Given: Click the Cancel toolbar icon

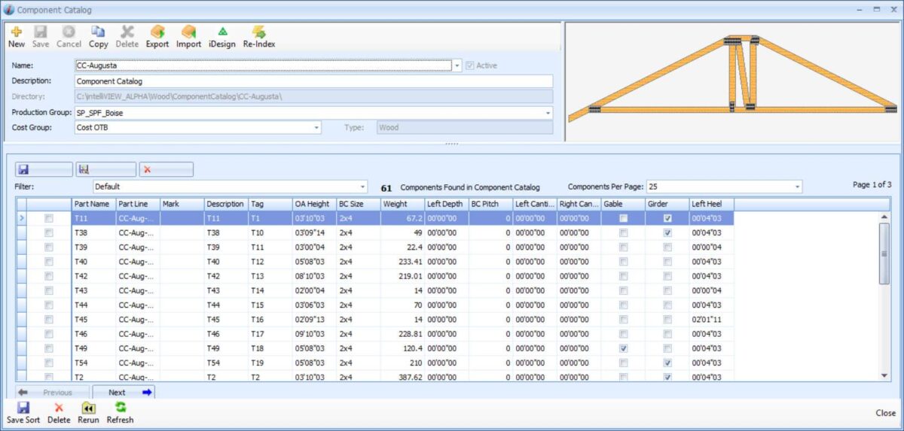Looking at the screenshot, I should pyautogui.click(x=69, y=35).
